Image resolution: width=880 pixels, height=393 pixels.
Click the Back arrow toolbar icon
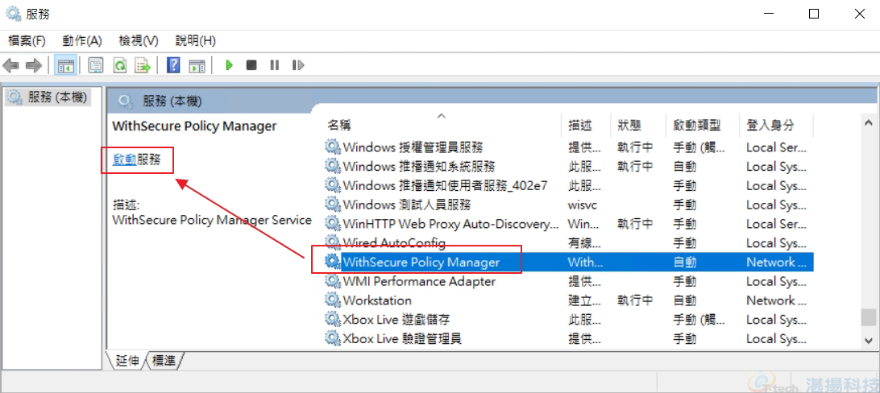coord(10,65)
